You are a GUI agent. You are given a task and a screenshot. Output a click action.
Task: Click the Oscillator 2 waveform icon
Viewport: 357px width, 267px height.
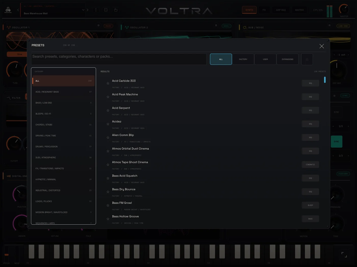point(127,27)
